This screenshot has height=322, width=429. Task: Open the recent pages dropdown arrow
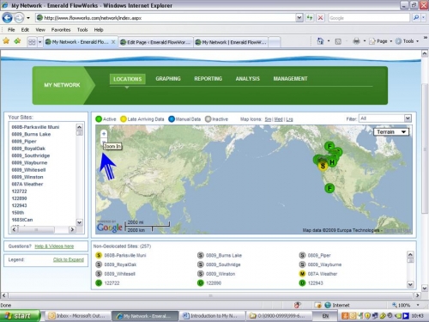click(28, 18)
